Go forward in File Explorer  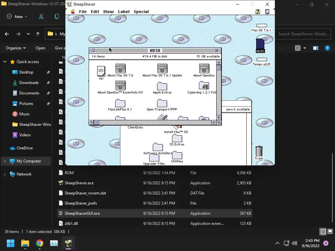(x=18, y=34)
